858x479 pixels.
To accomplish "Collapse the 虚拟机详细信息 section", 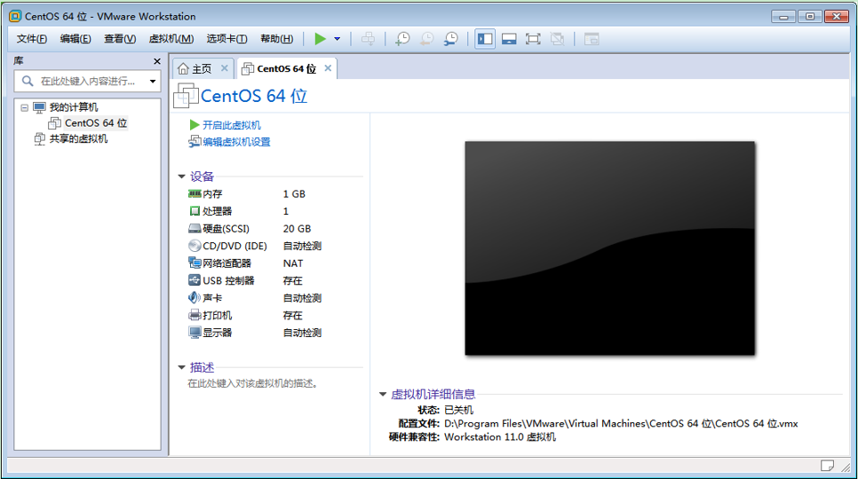I will click(x=383, y=395).
